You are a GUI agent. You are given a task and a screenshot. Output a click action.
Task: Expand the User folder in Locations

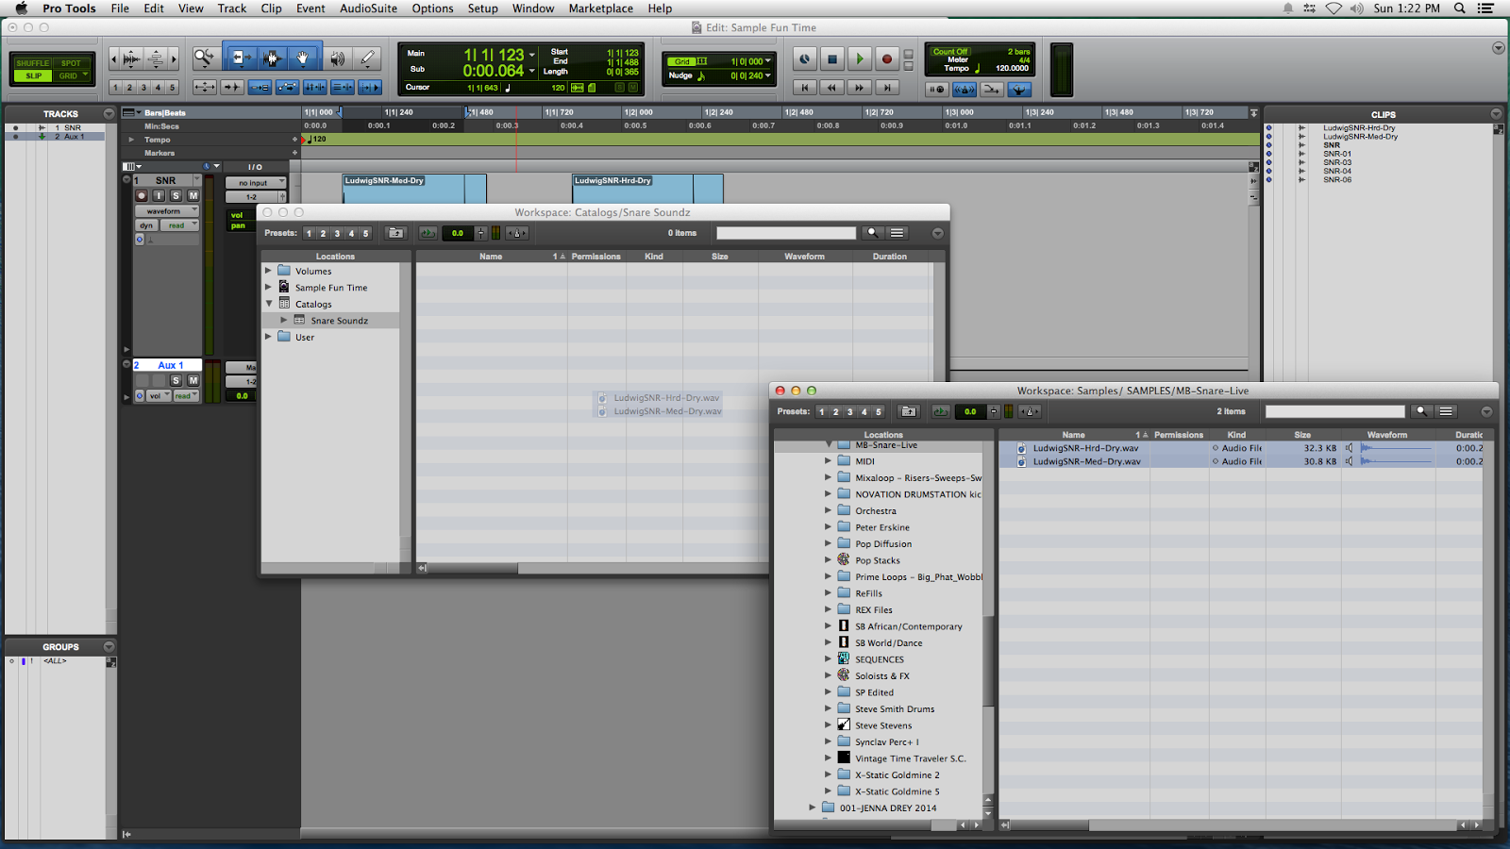pyautogui.click(x=268, y=336)
